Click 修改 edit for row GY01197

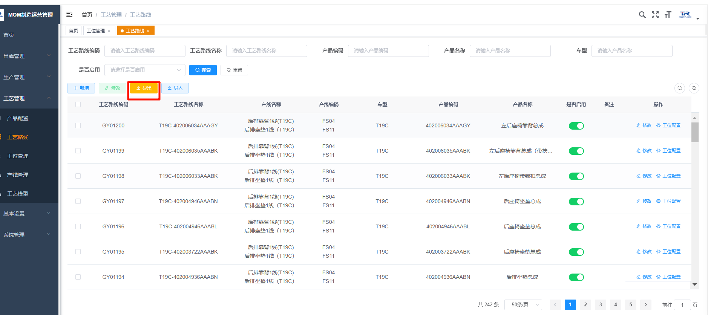coord(644,201)
